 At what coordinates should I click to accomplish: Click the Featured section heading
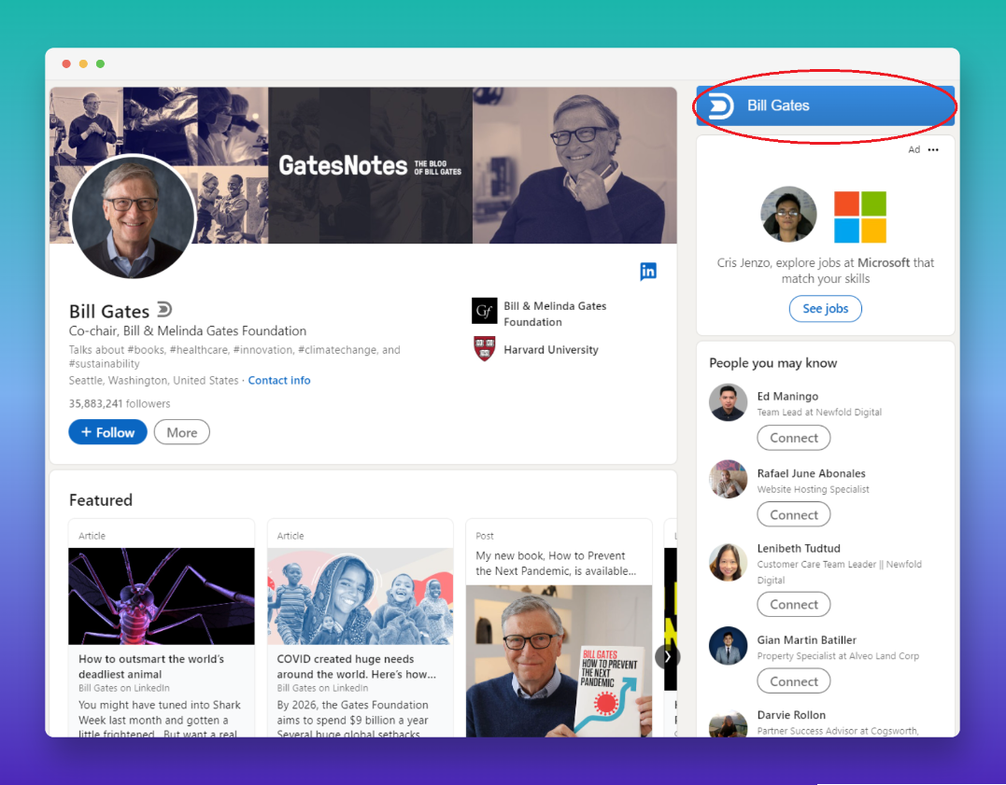(101, 500)
